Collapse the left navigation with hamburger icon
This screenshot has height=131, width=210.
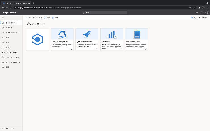pos(3,18)
